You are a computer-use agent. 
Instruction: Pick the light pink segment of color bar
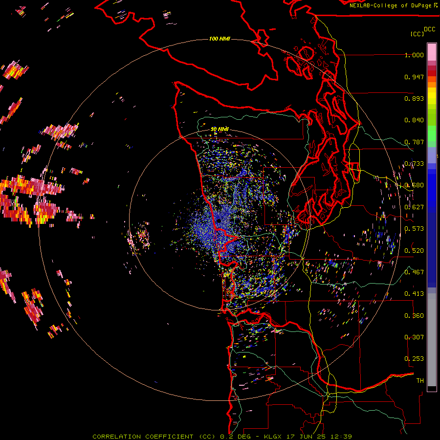432,52
